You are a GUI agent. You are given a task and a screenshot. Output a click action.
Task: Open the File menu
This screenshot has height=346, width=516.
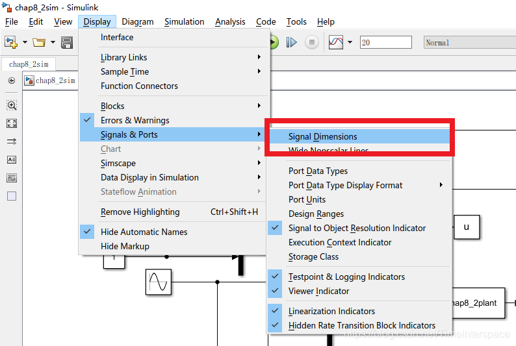tap(12, 21)
